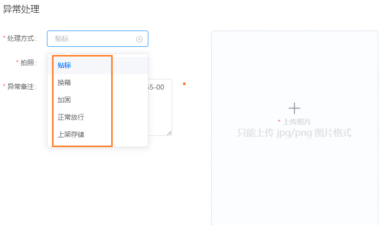The width and height of the screenshot is (387, 225).
Task: Click the 处理方式 field label
Action: pyautogui.click(x=22, y=39)
